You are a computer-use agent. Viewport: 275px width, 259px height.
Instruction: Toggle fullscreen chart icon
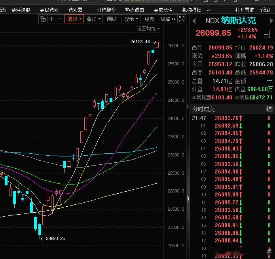coord(182,19)
